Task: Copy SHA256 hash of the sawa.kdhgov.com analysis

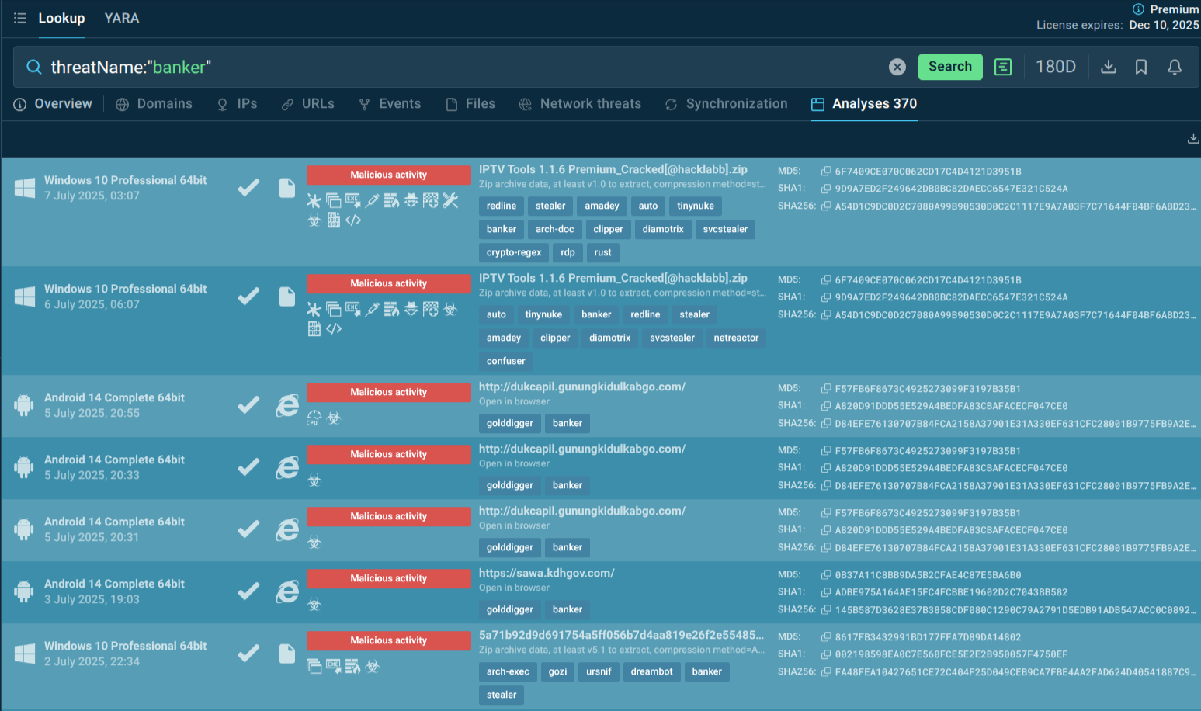Action: (x=826, y=610)
